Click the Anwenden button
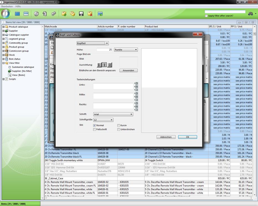The image size is (258, 206). click(x=128, y=70)
